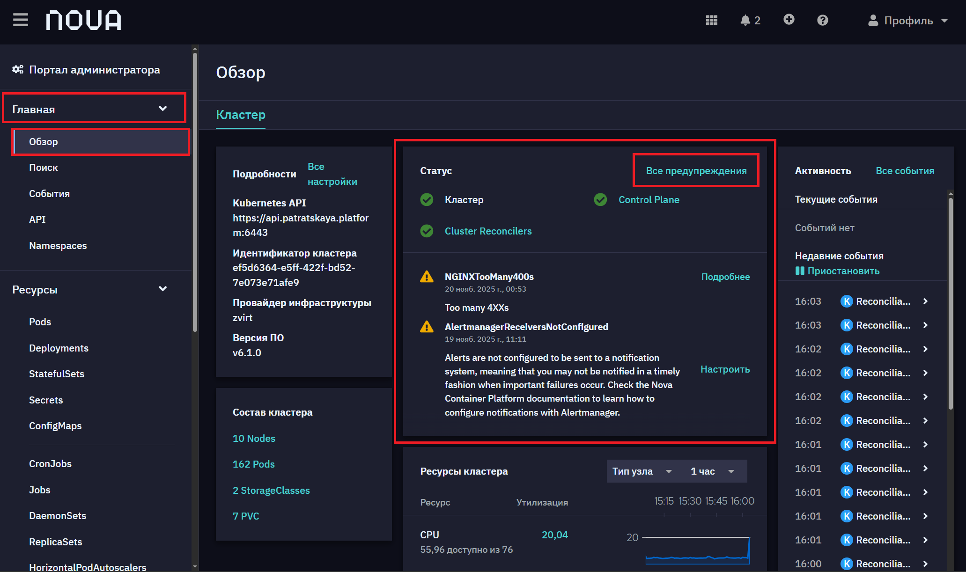Screen dimensions: 966x572
Task: Click warning icon beside AlertmanagerReceiversNotConfigured
Action: (x=427, y=327)
